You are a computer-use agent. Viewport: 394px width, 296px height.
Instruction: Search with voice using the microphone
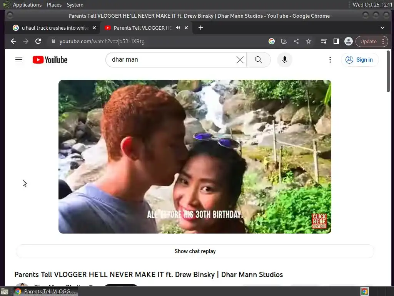pyautogui.click(x=284, y=60)
